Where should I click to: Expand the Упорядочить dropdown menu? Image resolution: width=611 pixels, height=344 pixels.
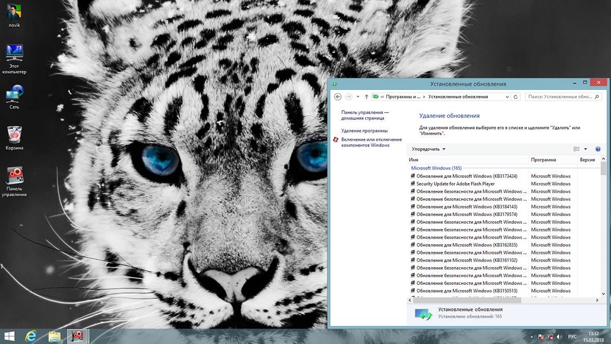[428, 149]
